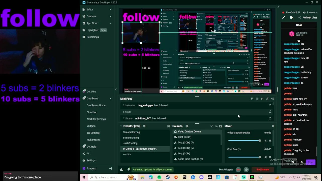Add a new source with plus icon
The width and height of the screenshot is (322, 181).
[x=187, y=126]
